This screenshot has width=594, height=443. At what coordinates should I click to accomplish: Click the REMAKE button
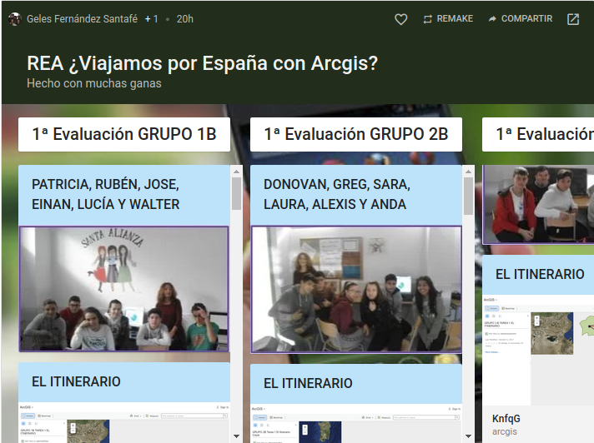point(448,19)
